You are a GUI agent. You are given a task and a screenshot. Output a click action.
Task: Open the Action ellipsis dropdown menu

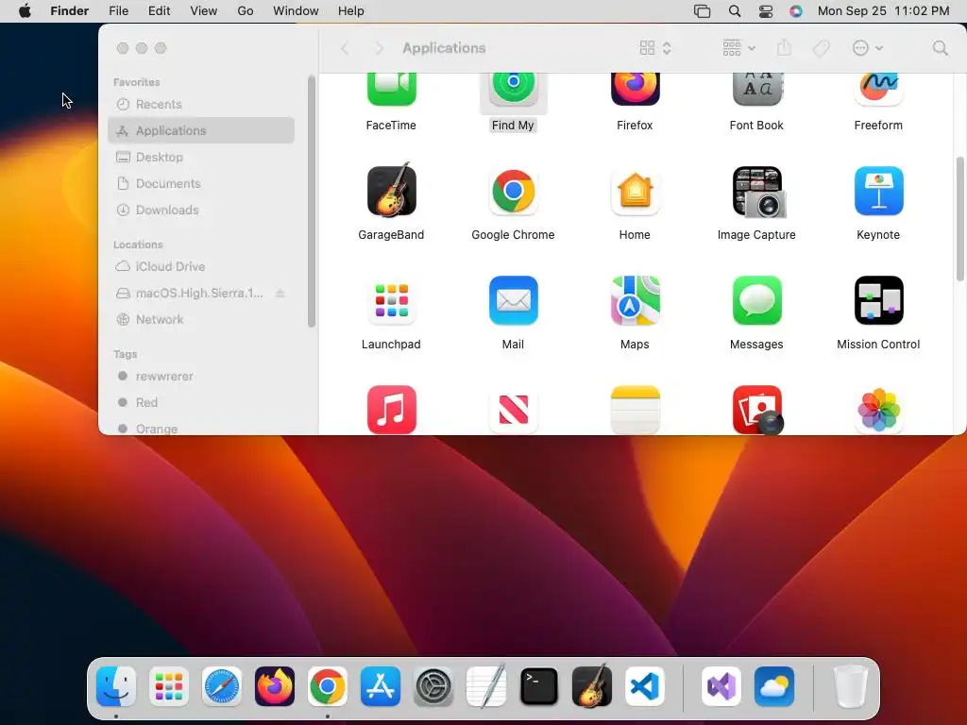click(x=867, y=48)
